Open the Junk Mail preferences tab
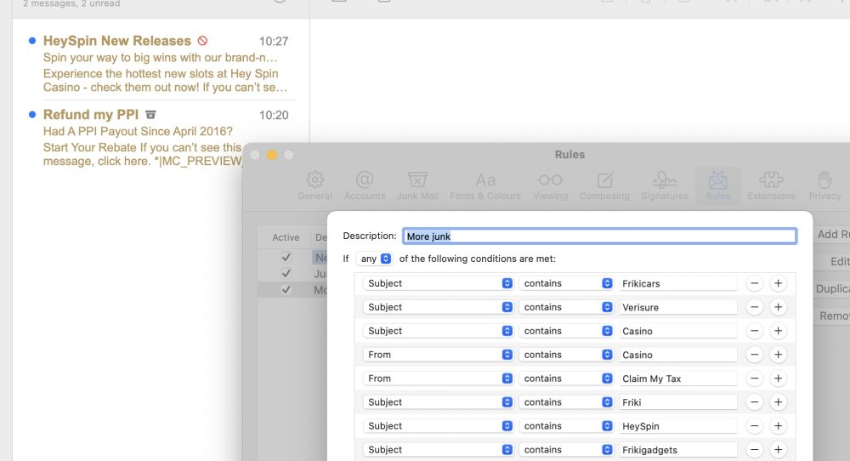850x461 pixels. pos(417,185)
